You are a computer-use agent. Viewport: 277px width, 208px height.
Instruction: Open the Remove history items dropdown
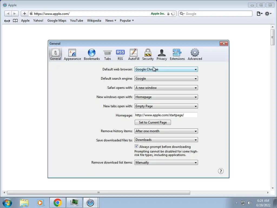(x=166, y=131)
